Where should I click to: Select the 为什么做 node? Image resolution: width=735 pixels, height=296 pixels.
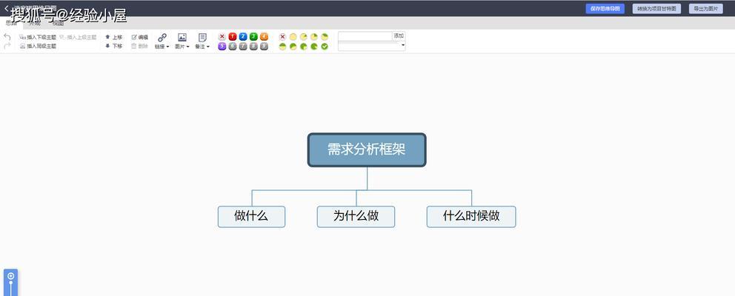356,216
